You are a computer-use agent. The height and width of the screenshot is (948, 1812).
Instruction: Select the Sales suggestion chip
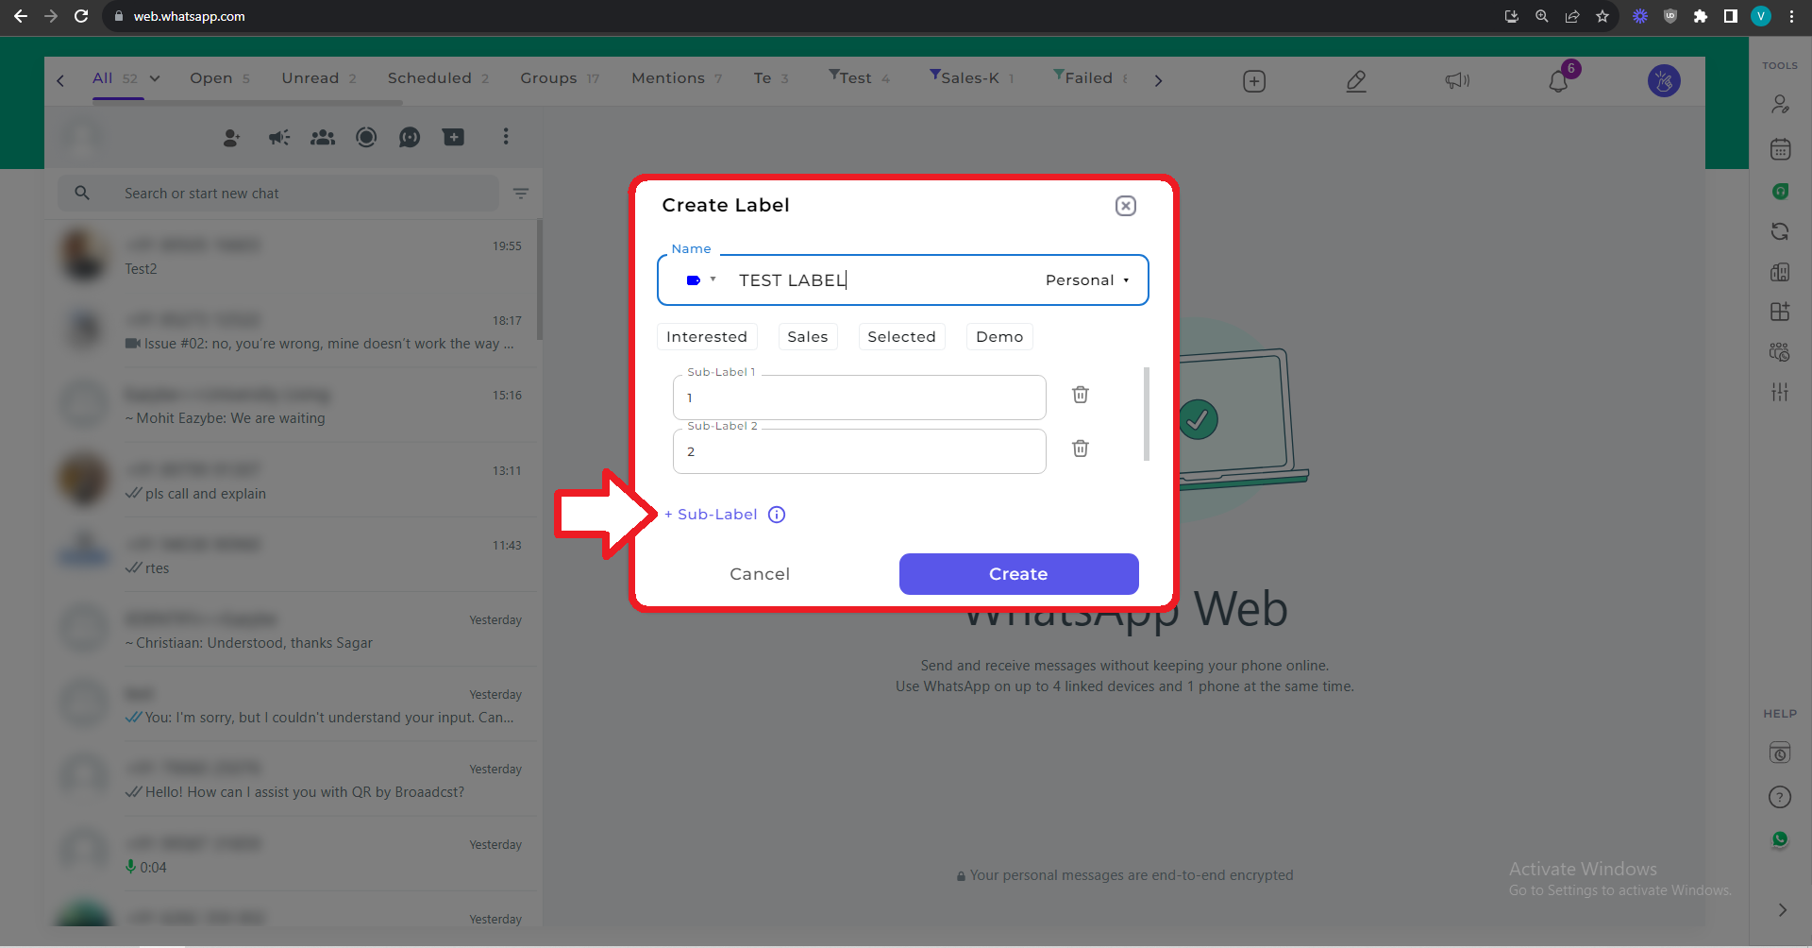[808, 337]
